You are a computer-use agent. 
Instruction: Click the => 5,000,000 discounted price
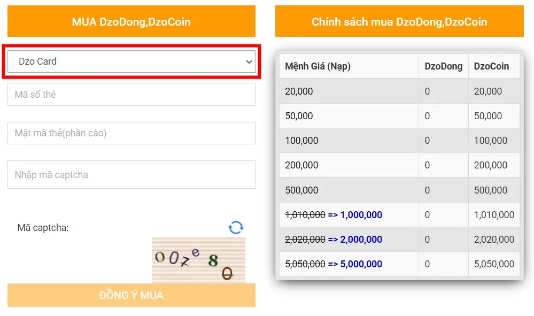point(355,264)
